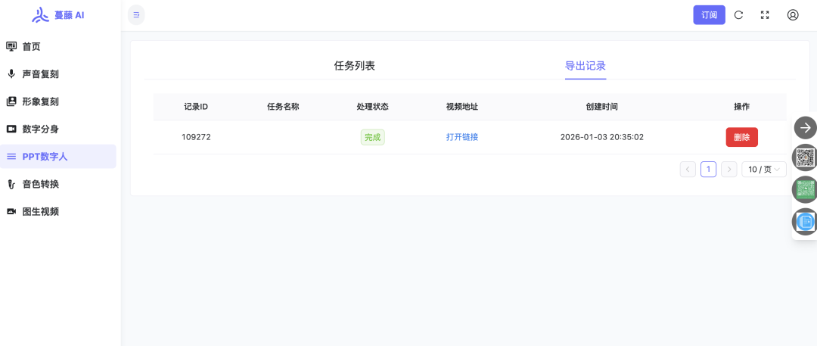Click the 图生视频 video icon
The image size is (817, 346).
(x=11, y=211)
